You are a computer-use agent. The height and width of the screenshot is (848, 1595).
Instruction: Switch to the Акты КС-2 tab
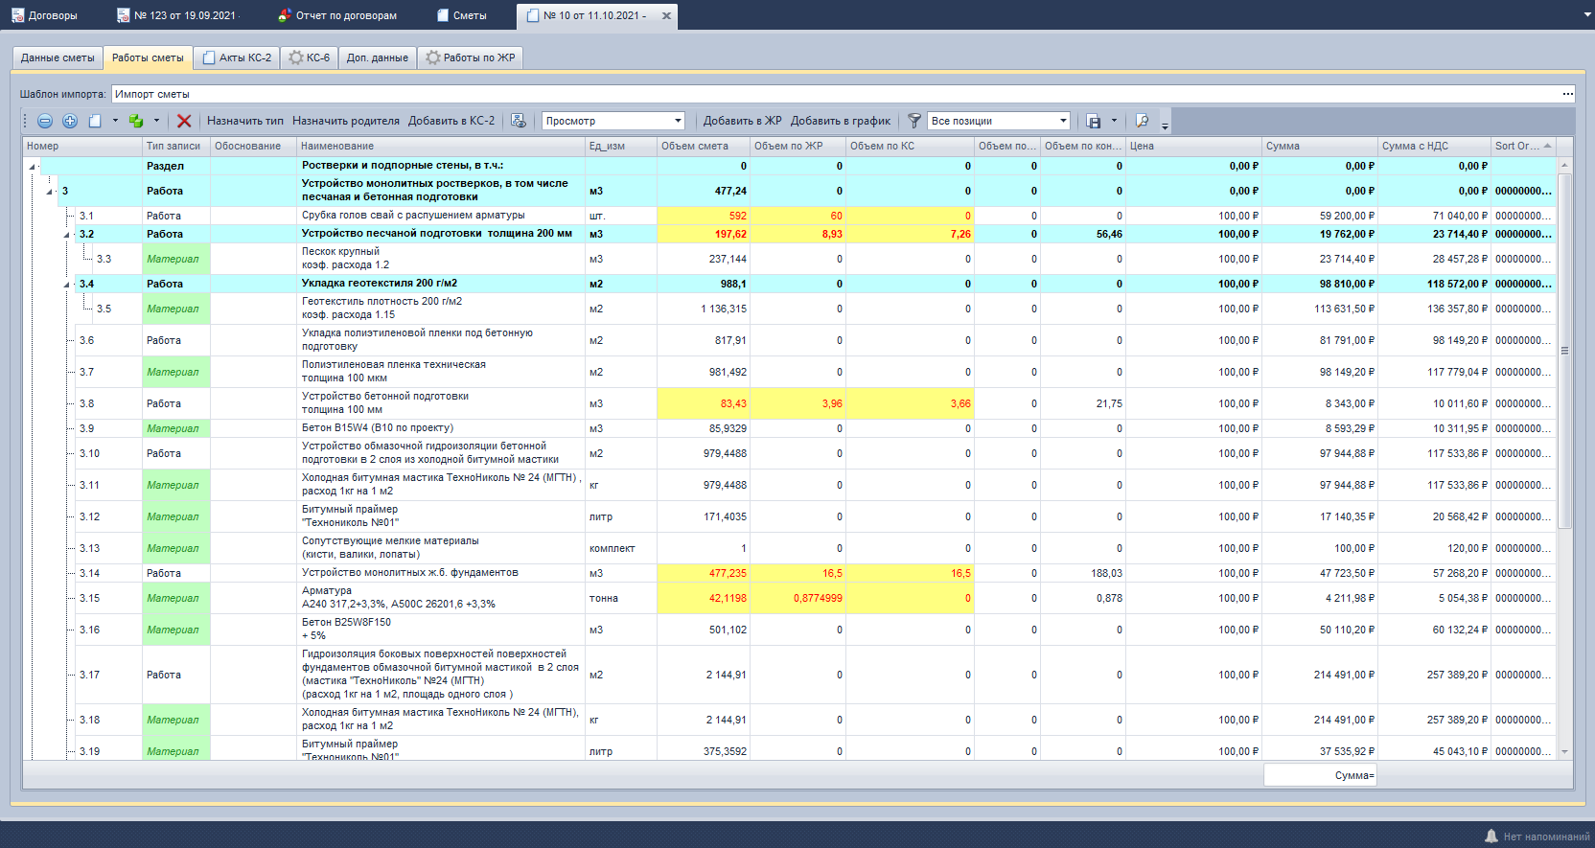[x=237, y=57]
